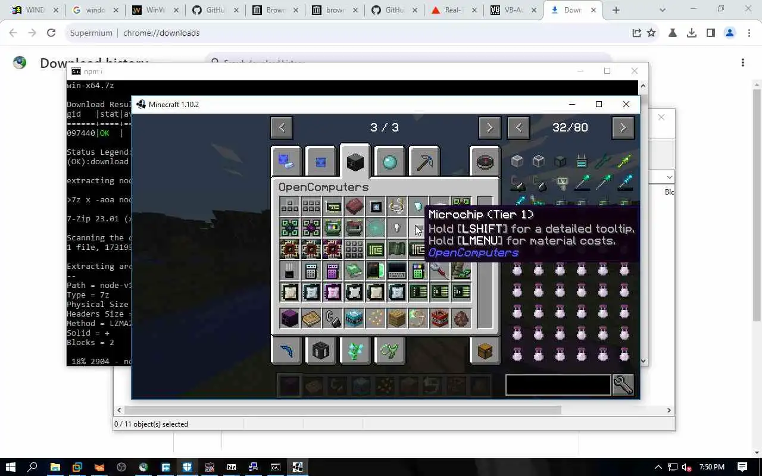Open the Windows Start menu
The image size is (762, 476).
pos(11,467)
